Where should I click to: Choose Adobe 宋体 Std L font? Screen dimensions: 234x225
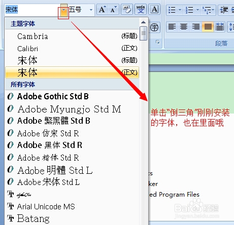[x=72, y=182]
